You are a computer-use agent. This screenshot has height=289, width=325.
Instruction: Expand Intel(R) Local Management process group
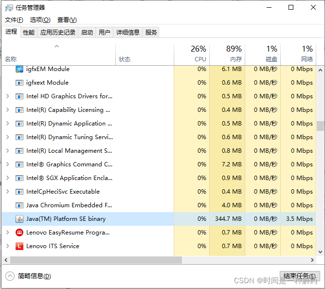click(x=8, y=151)
